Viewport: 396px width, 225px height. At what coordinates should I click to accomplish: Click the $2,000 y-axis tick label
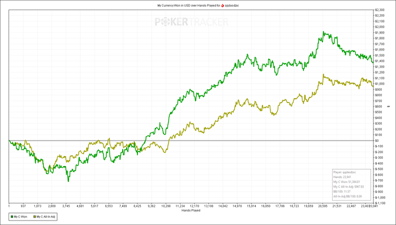click(x=380, y=27)
